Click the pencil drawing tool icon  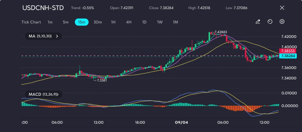tap(258, 22)
